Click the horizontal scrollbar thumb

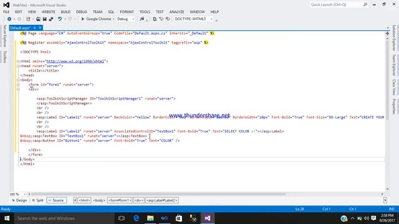[x=158, y=194]
